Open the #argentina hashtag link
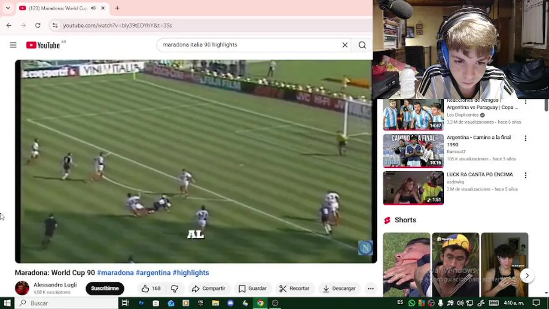Screen dimensions: 549x309 coord(153,273)
